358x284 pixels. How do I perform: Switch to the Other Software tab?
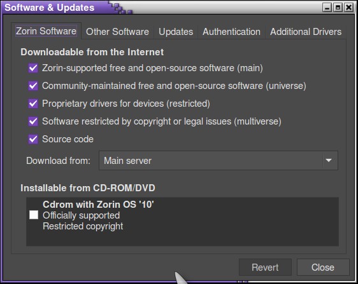pyautogui.click(x=117, y=32)
